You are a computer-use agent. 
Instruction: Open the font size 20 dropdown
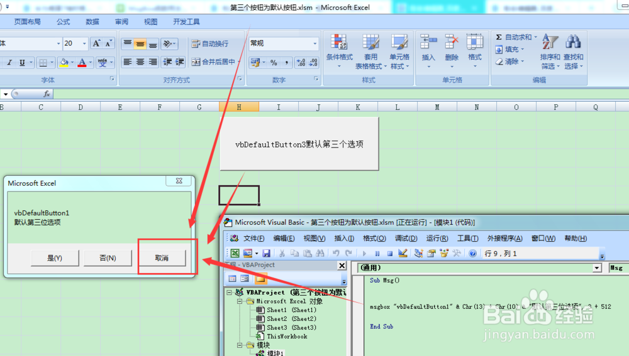coord(84,43)
